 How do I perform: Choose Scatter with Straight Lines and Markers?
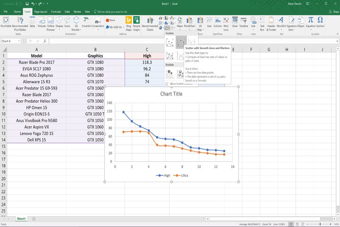[170, 56]
